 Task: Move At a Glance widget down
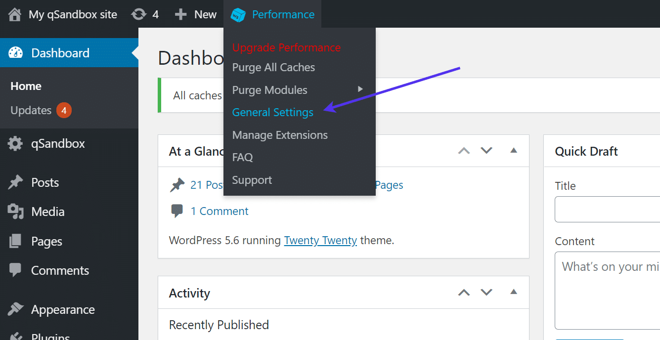[x=486, y=150]
